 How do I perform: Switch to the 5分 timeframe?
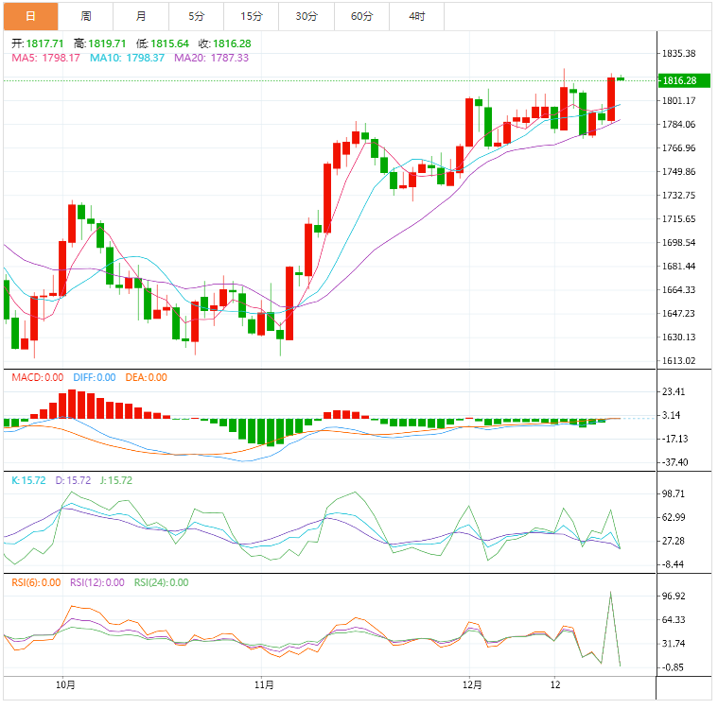tap(196, 16)
